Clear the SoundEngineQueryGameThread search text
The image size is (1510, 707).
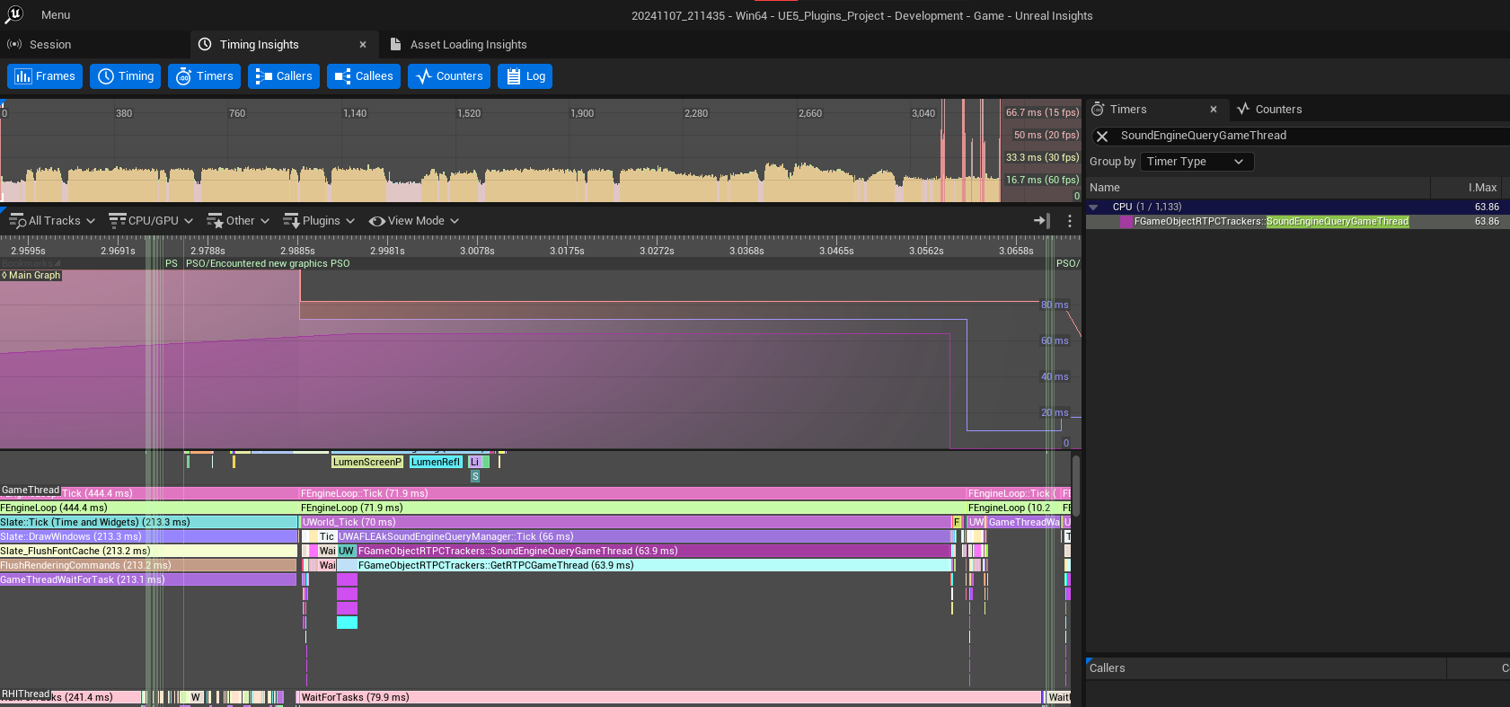pos(1102,137)
